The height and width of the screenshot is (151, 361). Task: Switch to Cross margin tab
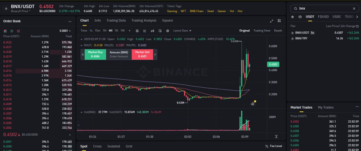point(97,146)
